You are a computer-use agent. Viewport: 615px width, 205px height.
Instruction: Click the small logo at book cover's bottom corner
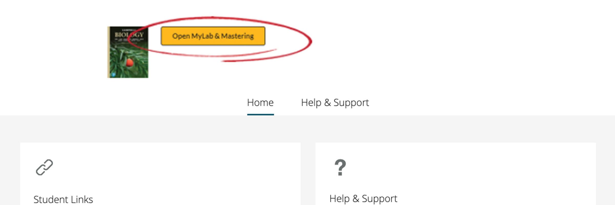click(x=114, y=74)
